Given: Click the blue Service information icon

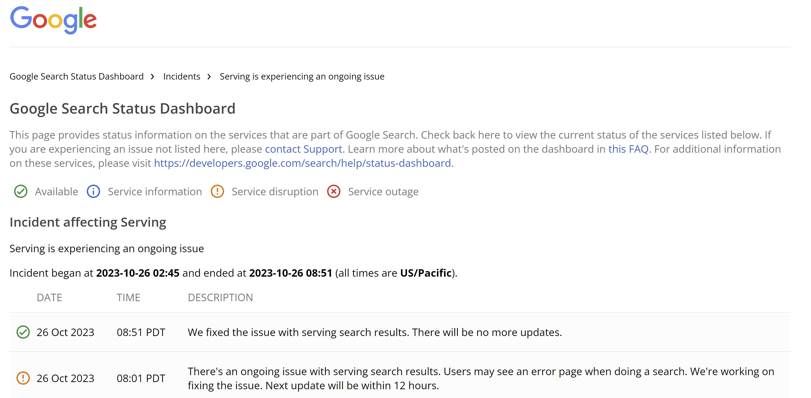Looking at the screenshot, I should (93, 191).
